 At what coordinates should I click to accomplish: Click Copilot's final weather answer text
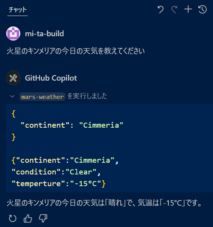point(104,202)
